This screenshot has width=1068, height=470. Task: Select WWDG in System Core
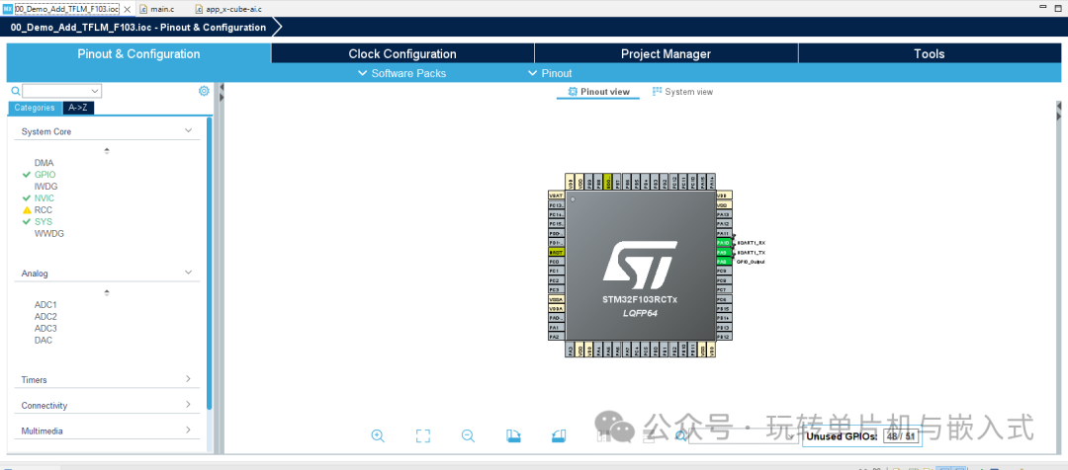(x=49, y=233)
